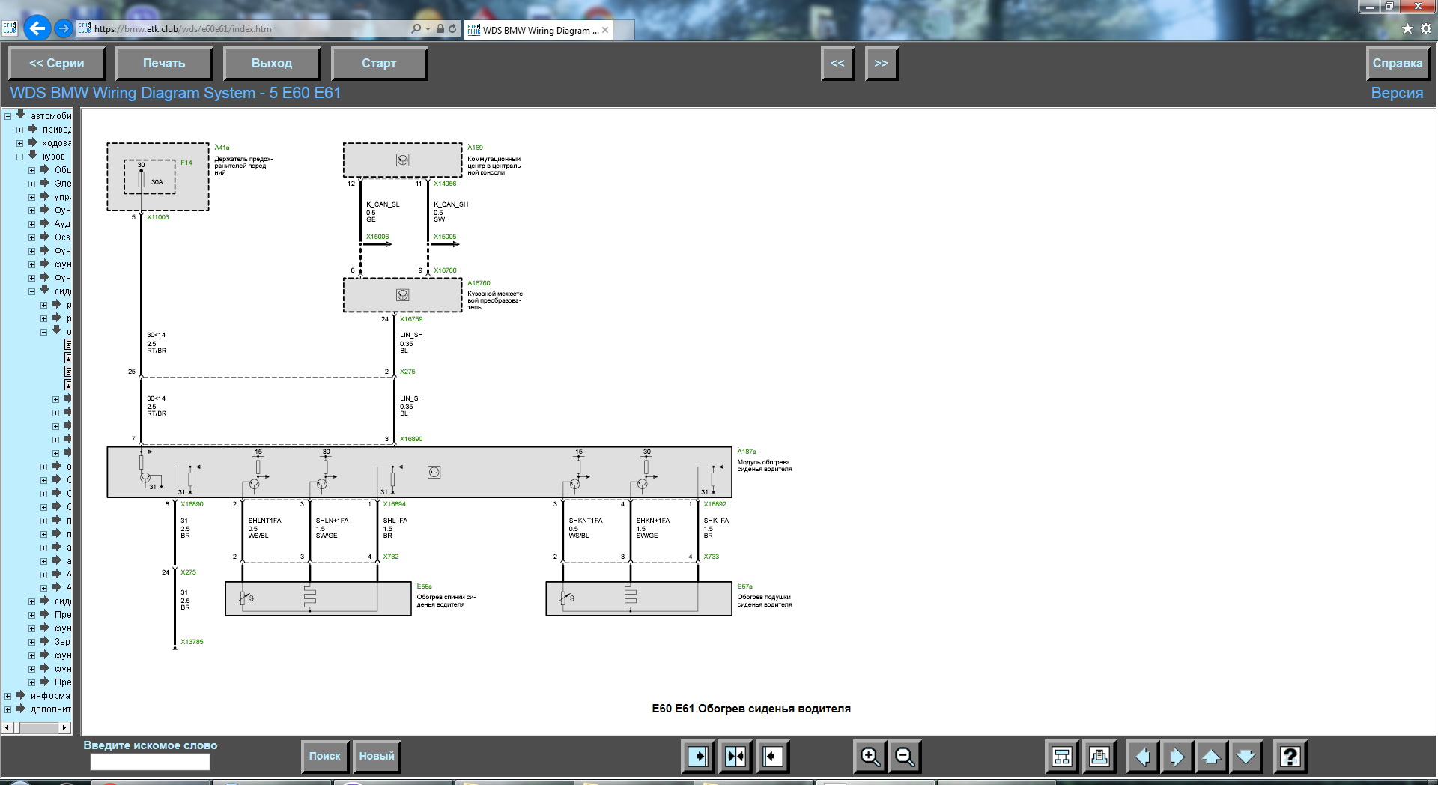Click the print diagram icon in bottom toolbar
This screenshot has width=1438, height=785.
1099,757
